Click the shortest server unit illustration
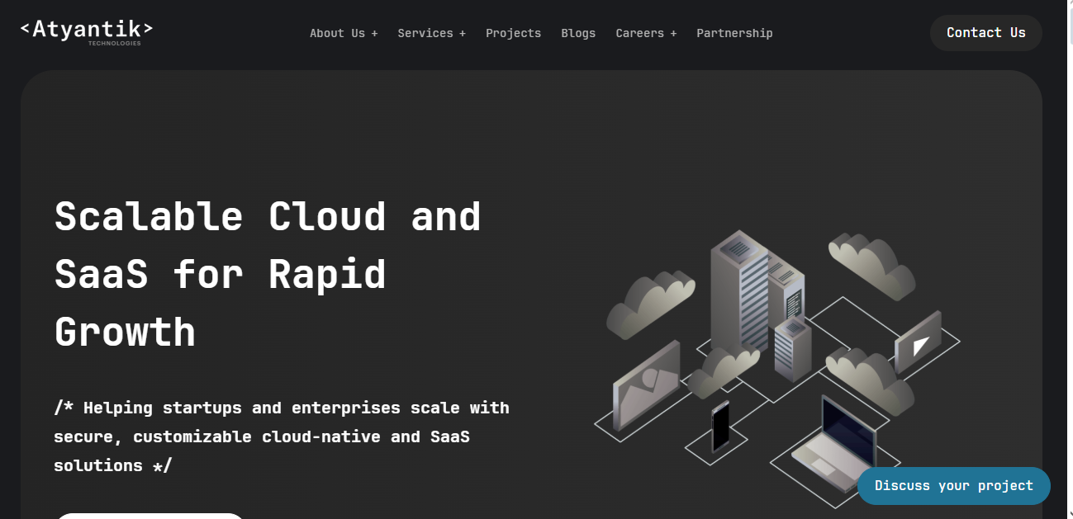 pos(793,348)
